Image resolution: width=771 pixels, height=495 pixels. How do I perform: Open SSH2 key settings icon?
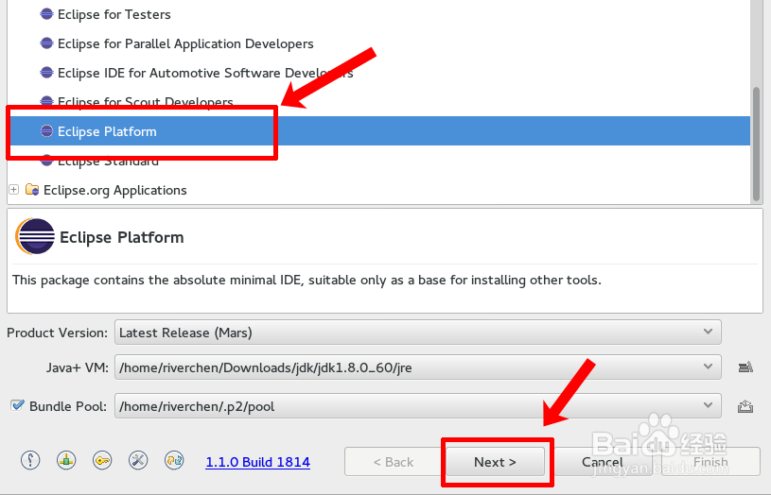pos(102,461)
